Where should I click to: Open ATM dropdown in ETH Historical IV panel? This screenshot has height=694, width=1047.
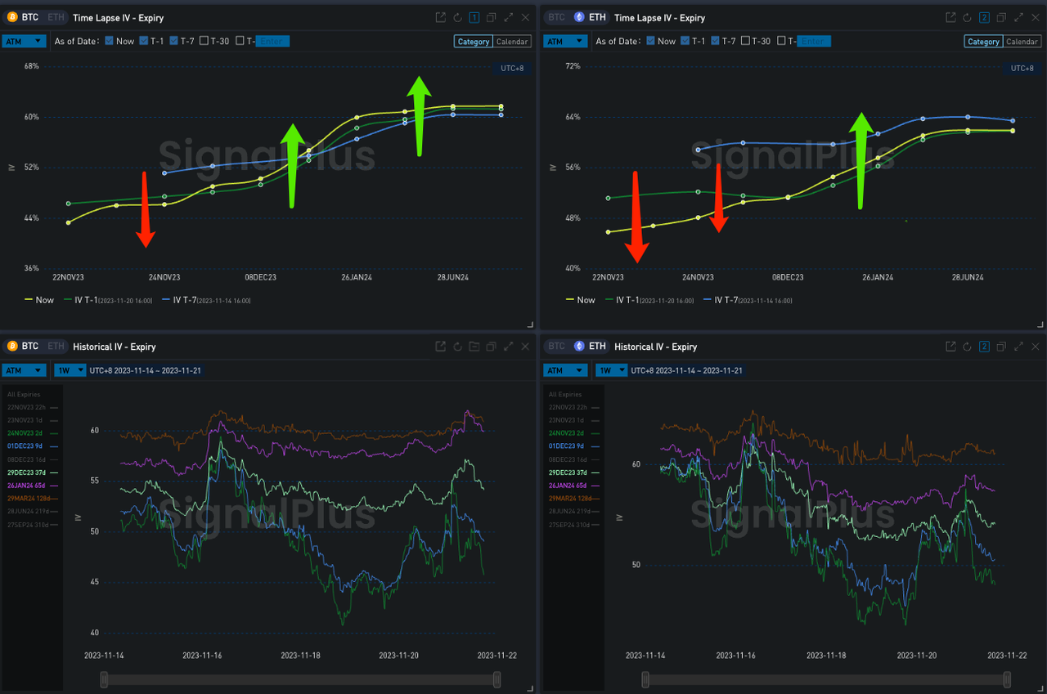(565, 370)
